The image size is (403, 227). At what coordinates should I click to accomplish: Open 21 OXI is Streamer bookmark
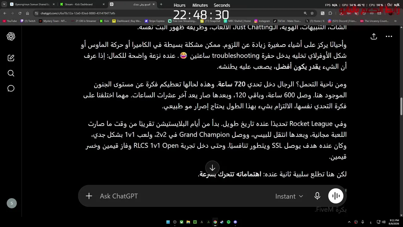click(84, 21)
